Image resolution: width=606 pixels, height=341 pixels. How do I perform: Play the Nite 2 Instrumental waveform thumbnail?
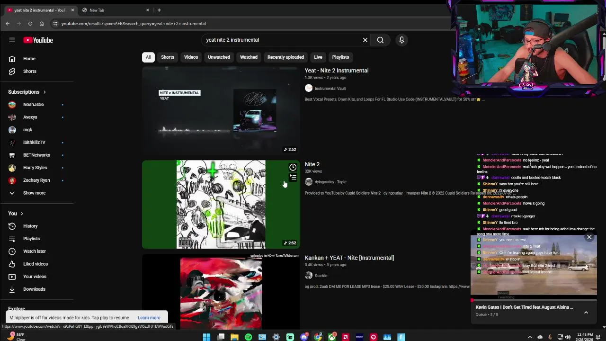221,111
